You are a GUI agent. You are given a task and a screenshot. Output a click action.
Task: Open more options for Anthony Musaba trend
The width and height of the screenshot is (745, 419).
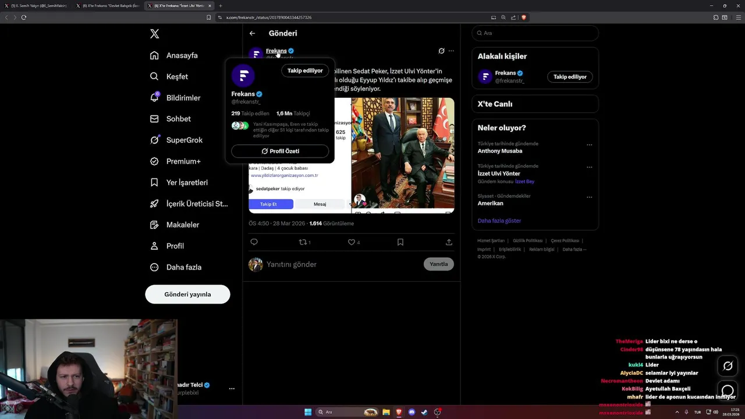(589, 144)
